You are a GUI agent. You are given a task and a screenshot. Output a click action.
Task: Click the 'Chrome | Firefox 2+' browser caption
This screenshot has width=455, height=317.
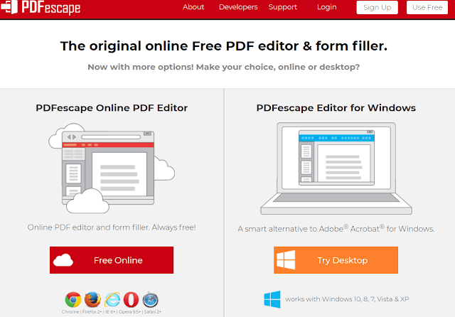[112, 312]
